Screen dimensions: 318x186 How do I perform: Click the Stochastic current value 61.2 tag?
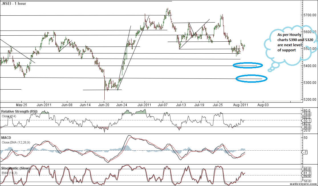307,173
